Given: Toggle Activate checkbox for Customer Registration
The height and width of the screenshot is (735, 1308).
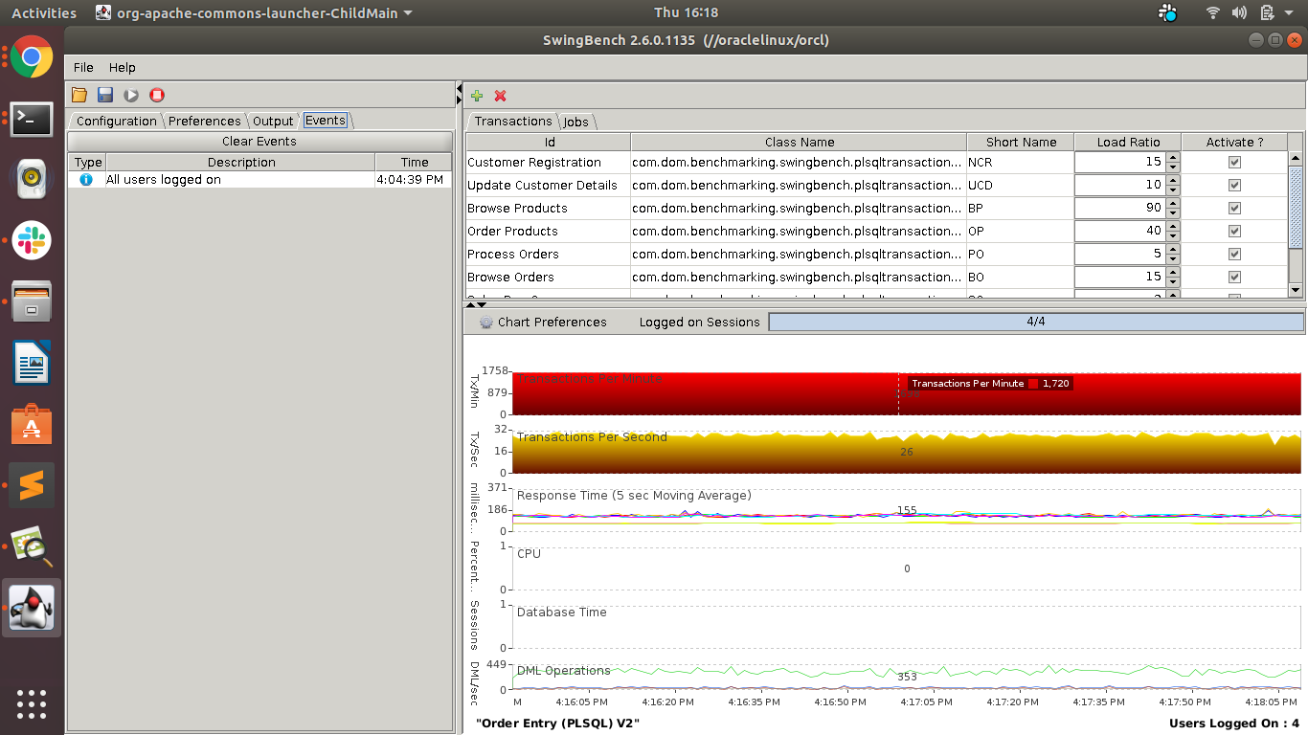Looking at the screenshot, I should click(x=1234, y=163).
